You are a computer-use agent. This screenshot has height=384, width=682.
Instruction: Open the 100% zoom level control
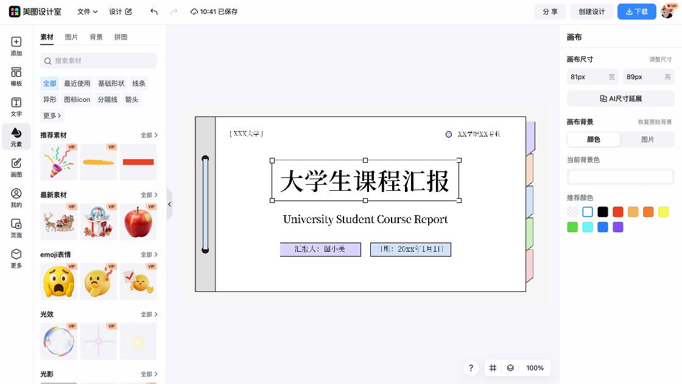pyautogui.click(x=535, y=368)
